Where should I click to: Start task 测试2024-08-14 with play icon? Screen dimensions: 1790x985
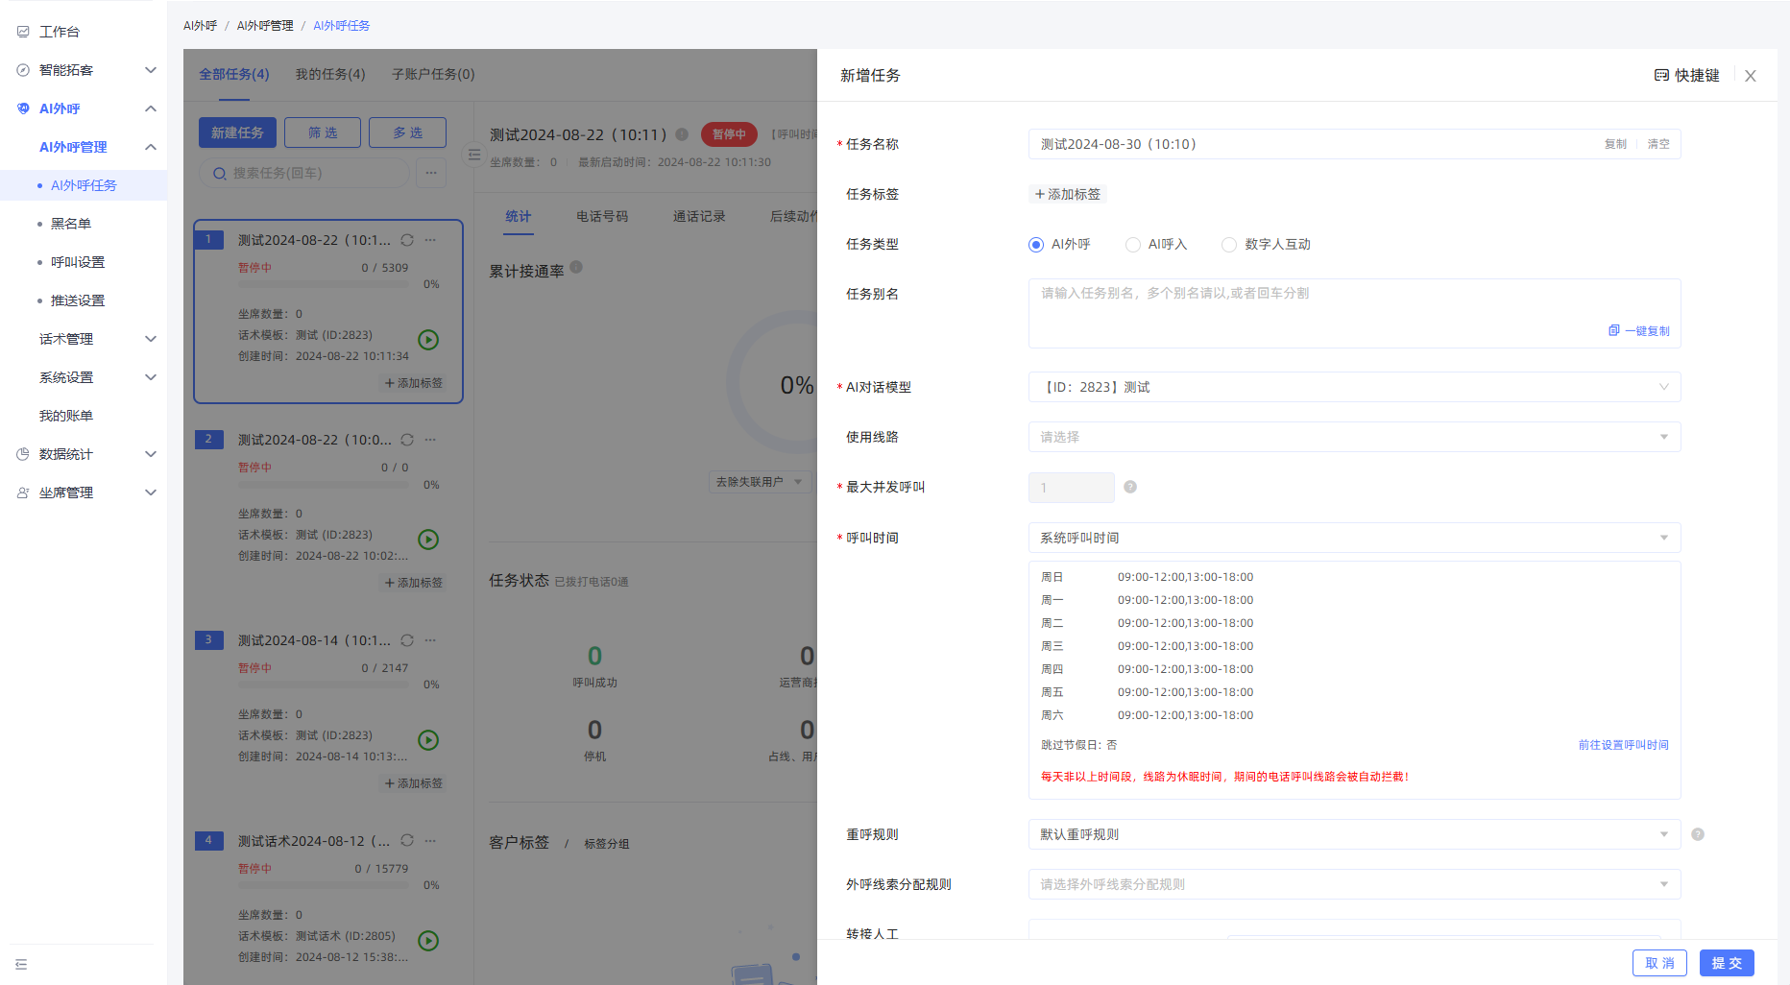[428, 740]
